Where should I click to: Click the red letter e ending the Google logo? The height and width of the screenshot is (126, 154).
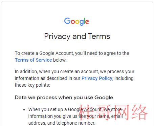[x=87, y=22]
